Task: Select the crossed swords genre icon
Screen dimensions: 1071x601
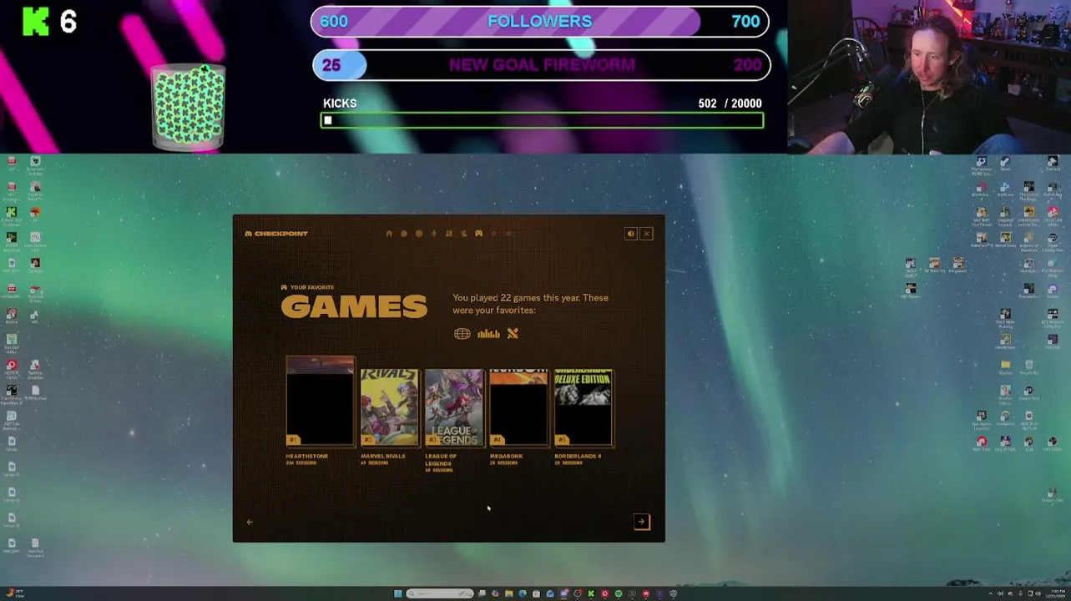Action: 513,334
